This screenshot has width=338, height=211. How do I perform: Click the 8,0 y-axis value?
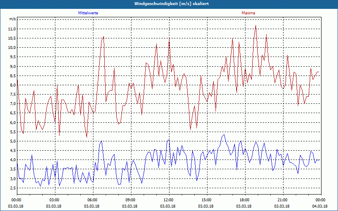tap(13, 85)
